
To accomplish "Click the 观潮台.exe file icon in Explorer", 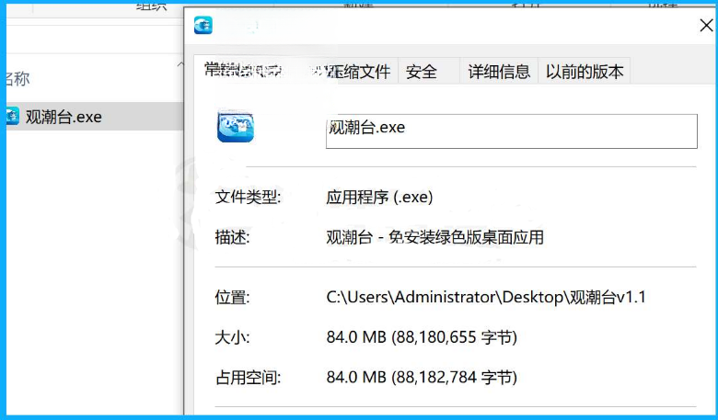I will click(x=12, y=116).
